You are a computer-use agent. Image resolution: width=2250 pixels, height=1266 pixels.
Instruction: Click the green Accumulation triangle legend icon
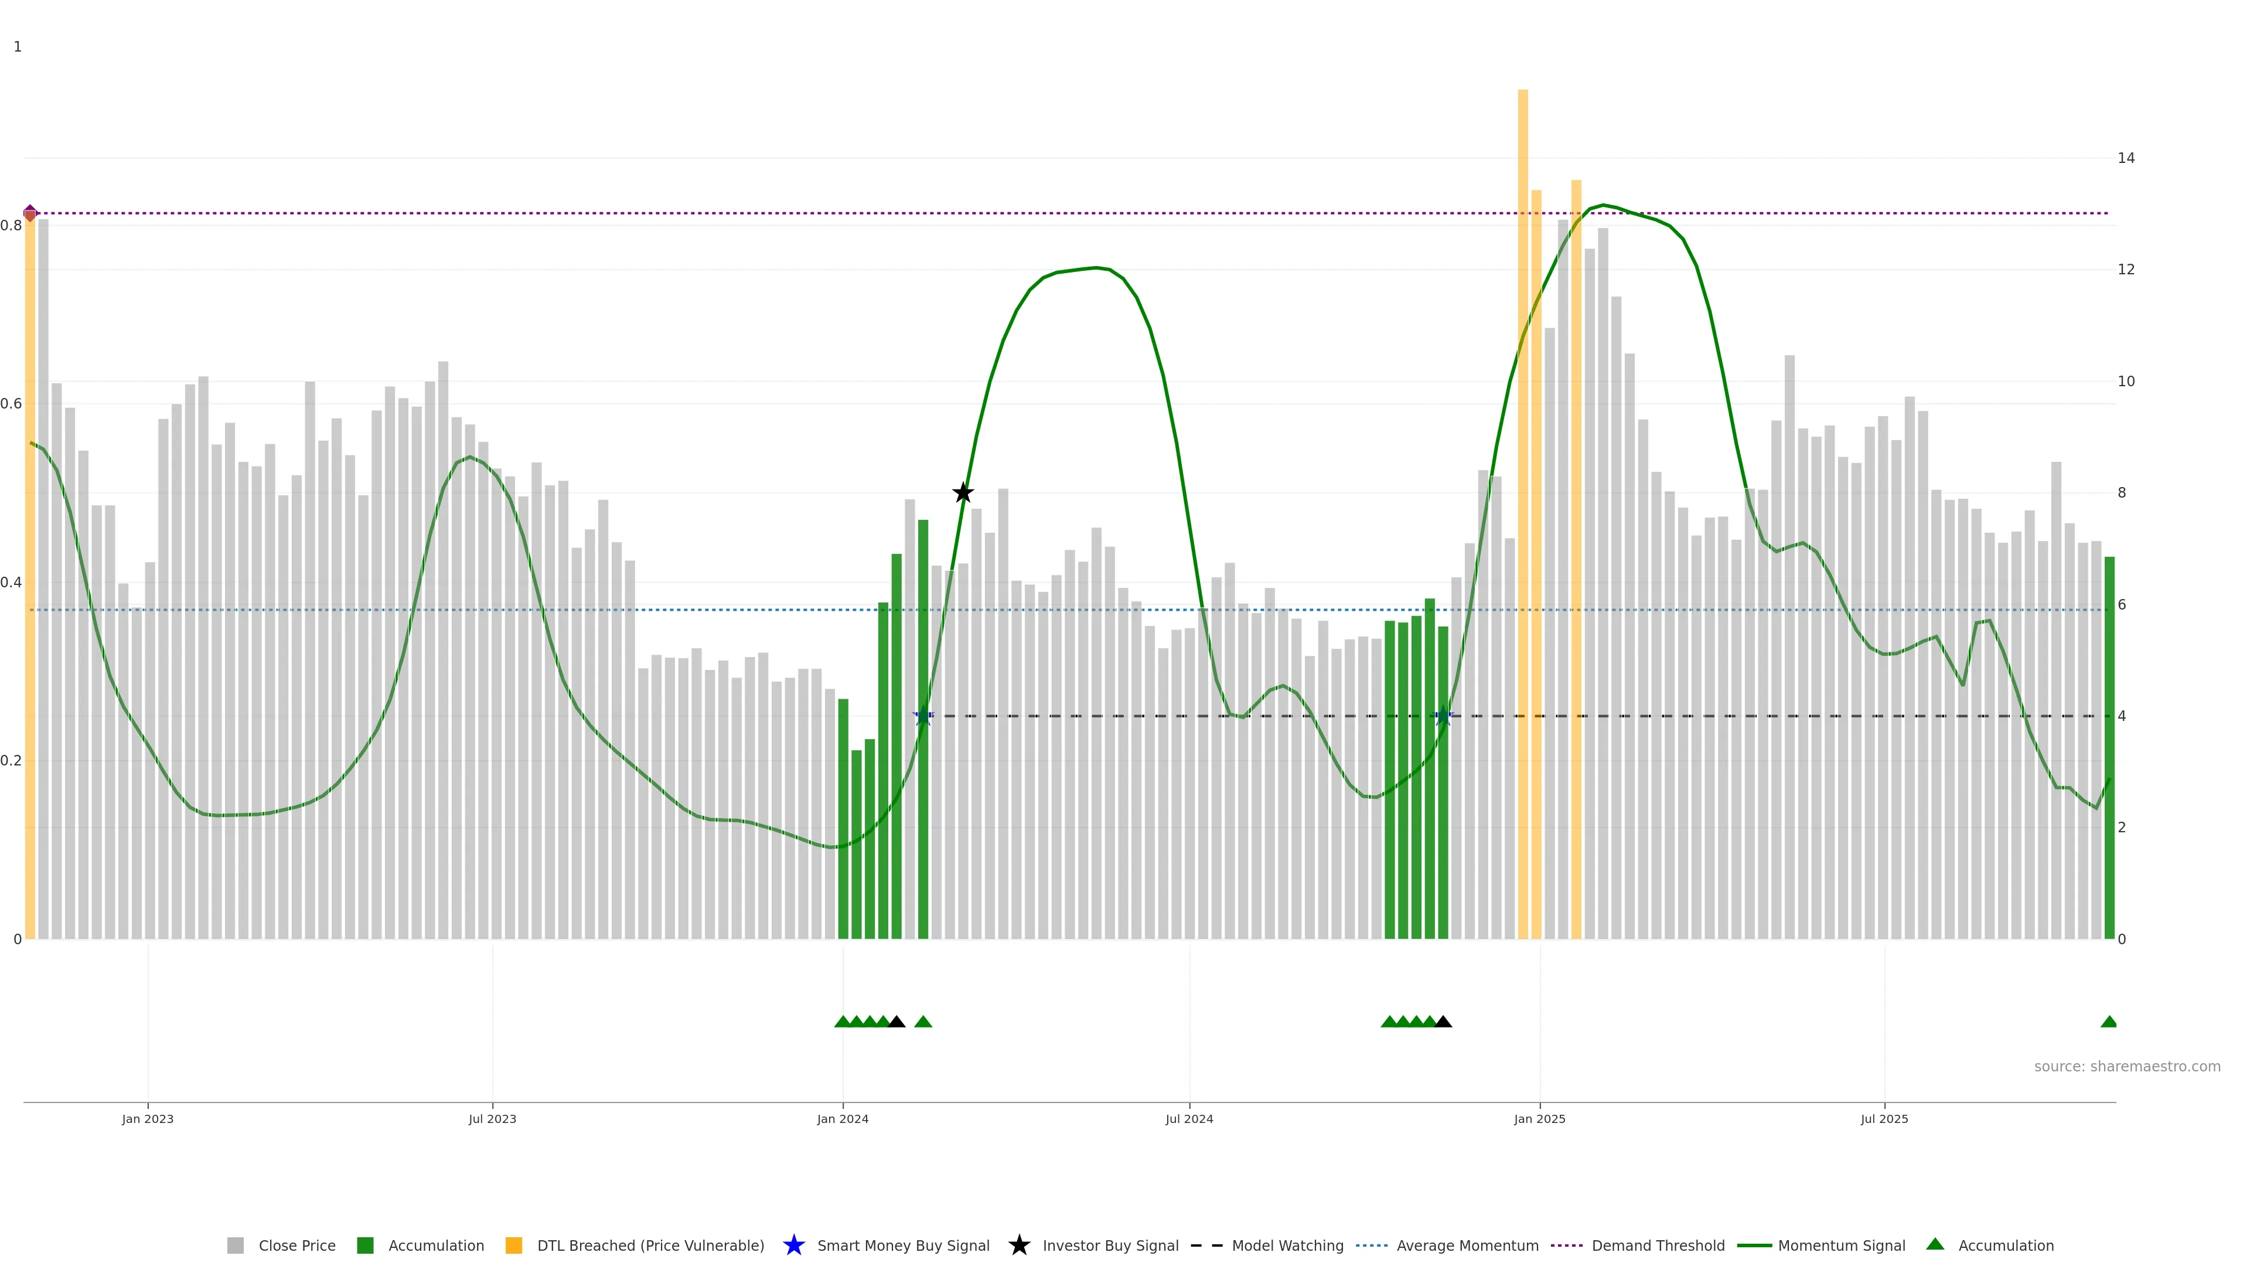click(1935, 1244)
